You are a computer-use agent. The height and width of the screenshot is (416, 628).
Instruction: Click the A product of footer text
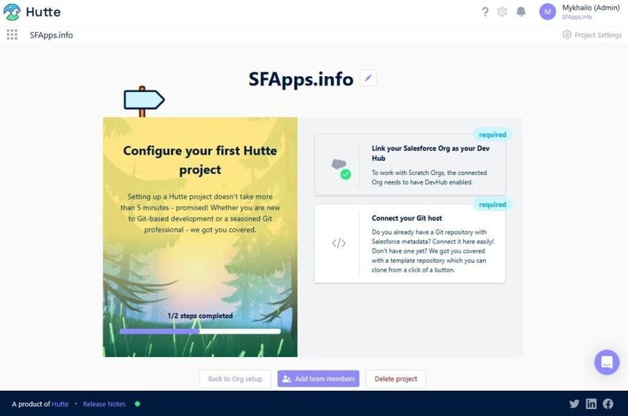[x=31, y=404]
